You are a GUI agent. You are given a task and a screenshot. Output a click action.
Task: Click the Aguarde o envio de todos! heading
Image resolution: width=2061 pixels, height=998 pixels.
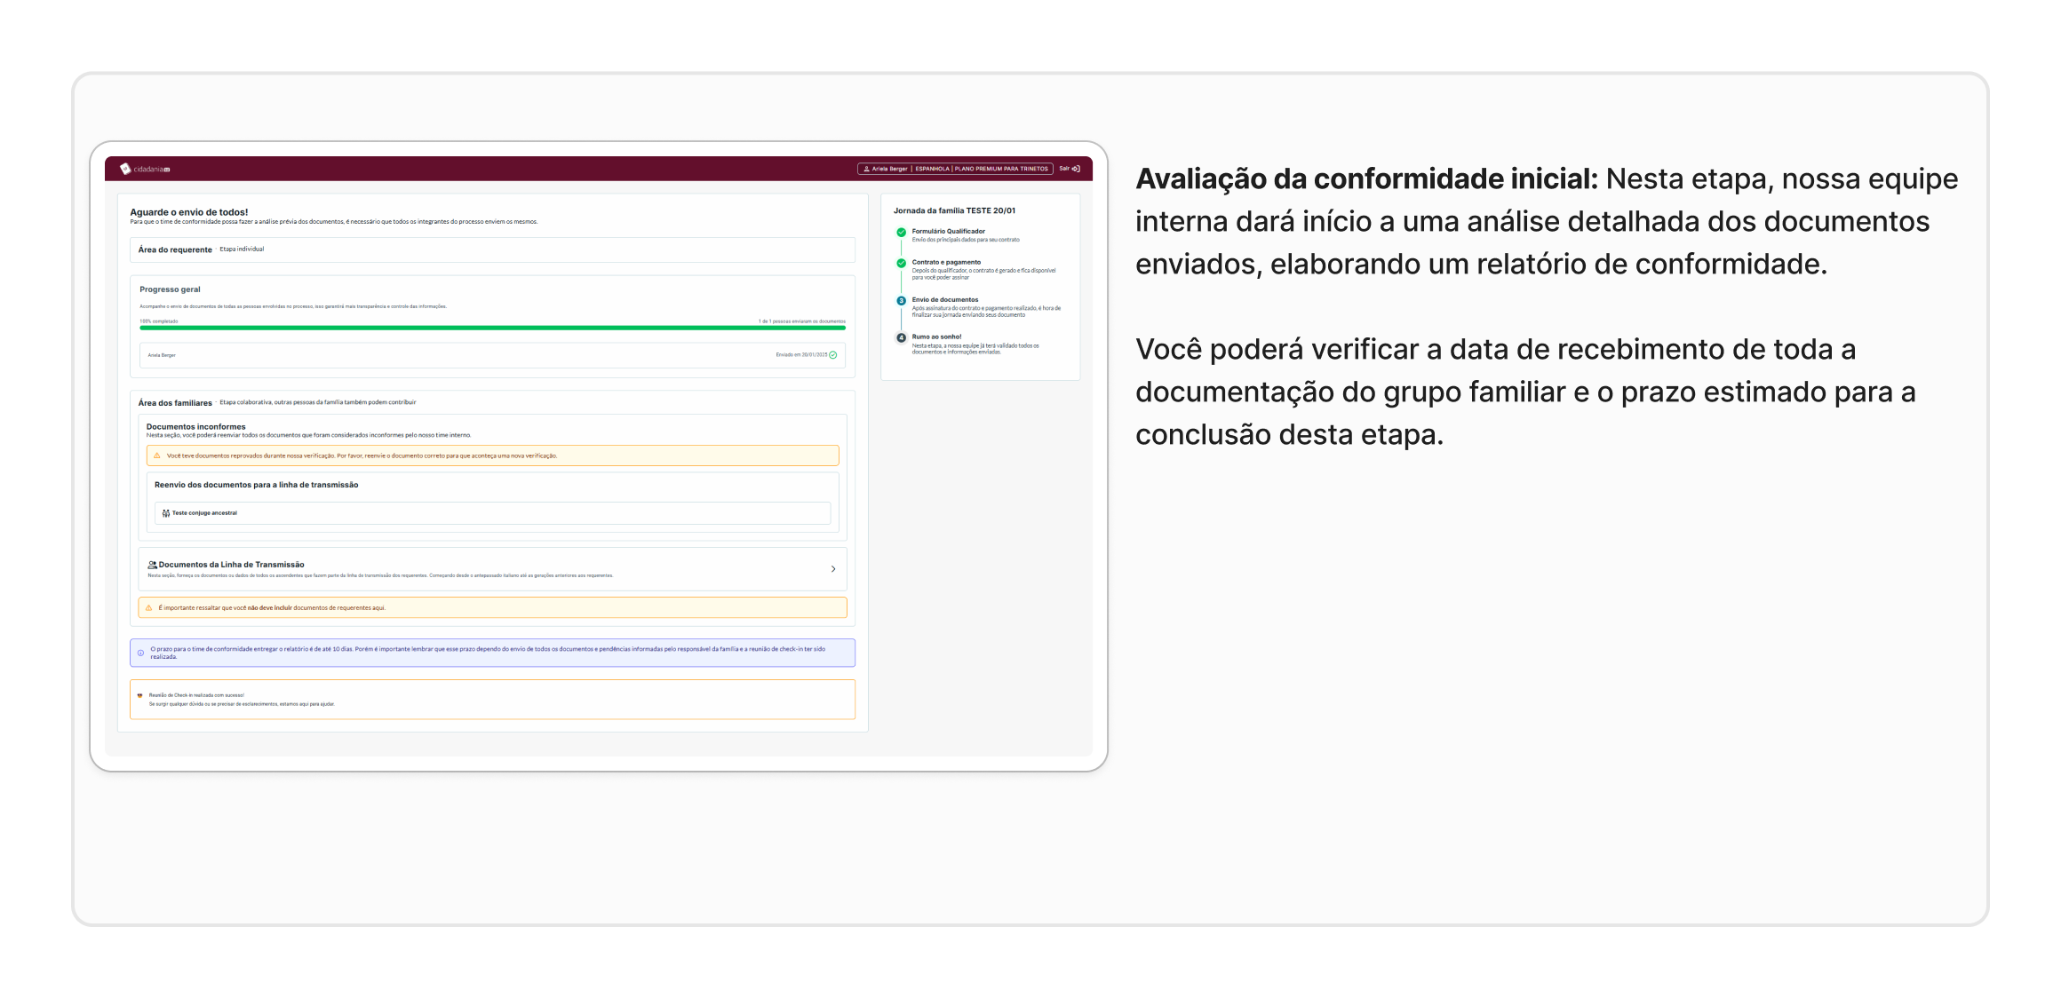[189, 212]
